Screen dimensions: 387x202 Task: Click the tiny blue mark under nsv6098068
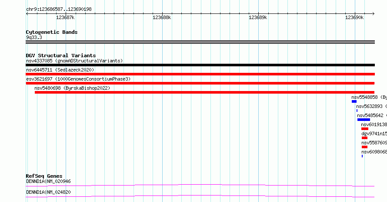[x=362, y=156]
